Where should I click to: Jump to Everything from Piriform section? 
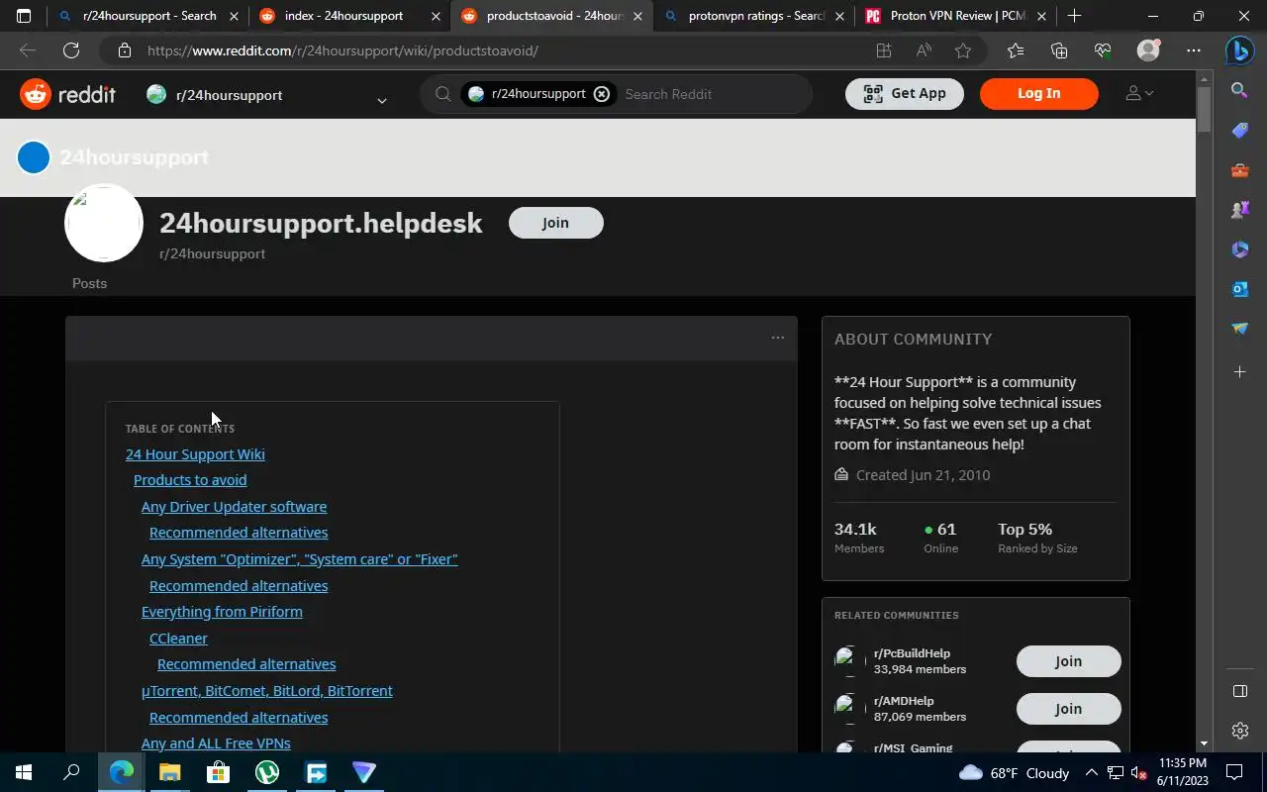[222, 611]
